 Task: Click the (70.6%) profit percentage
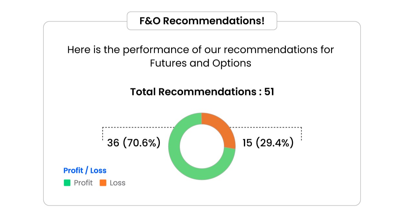(x=141, y=143)
